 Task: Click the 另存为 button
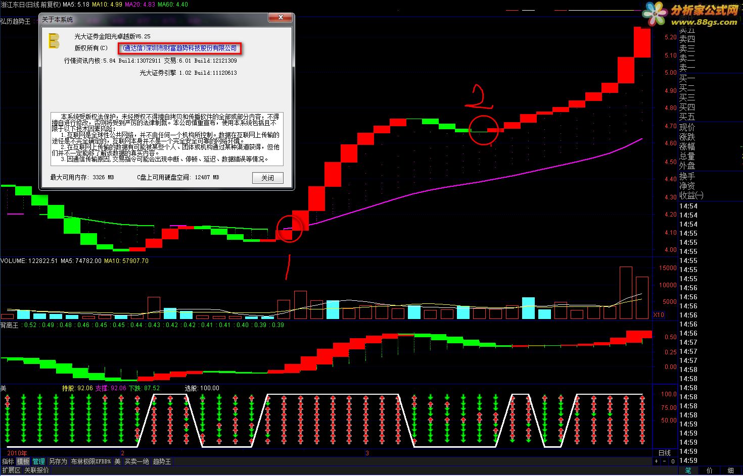pyautogui.click(x=58, y=461)
